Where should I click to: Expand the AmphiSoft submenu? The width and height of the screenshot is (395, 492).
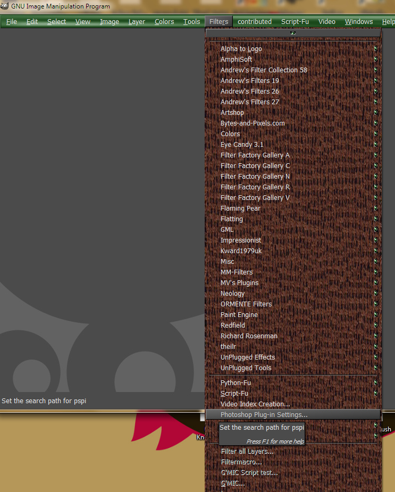[293, 59]
